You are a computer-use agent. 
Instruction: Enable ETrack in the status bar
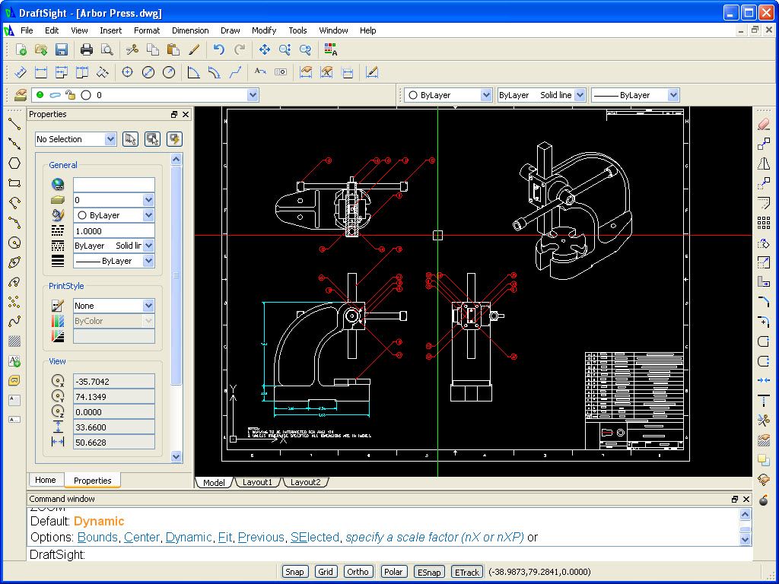[466, 572]
